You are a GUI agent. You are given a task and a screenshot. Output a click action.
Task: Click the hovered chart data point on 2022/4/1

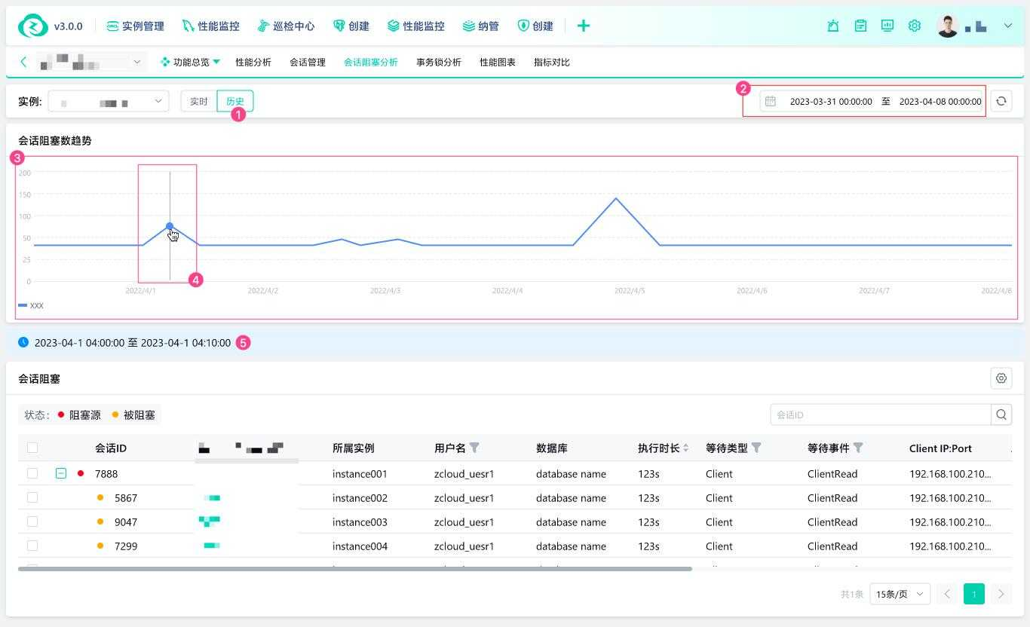(170, 226)
